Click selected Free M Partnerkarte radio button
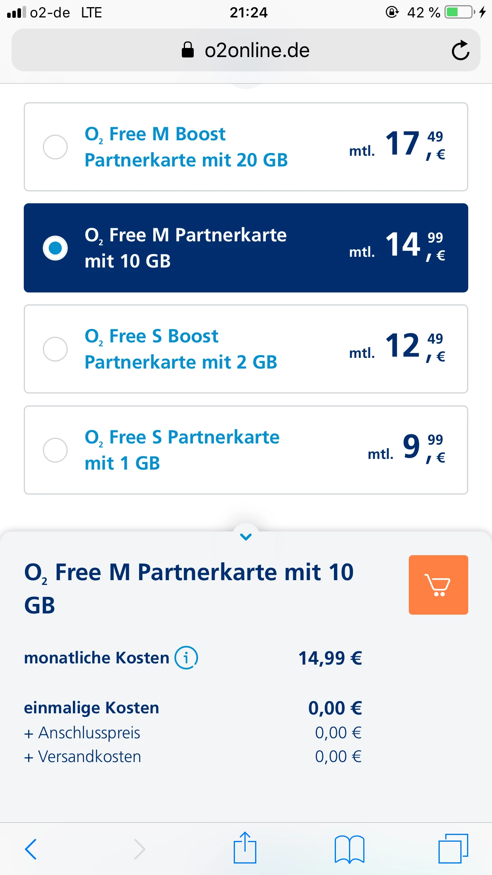The image size is (492, 875). click(55, 248)
